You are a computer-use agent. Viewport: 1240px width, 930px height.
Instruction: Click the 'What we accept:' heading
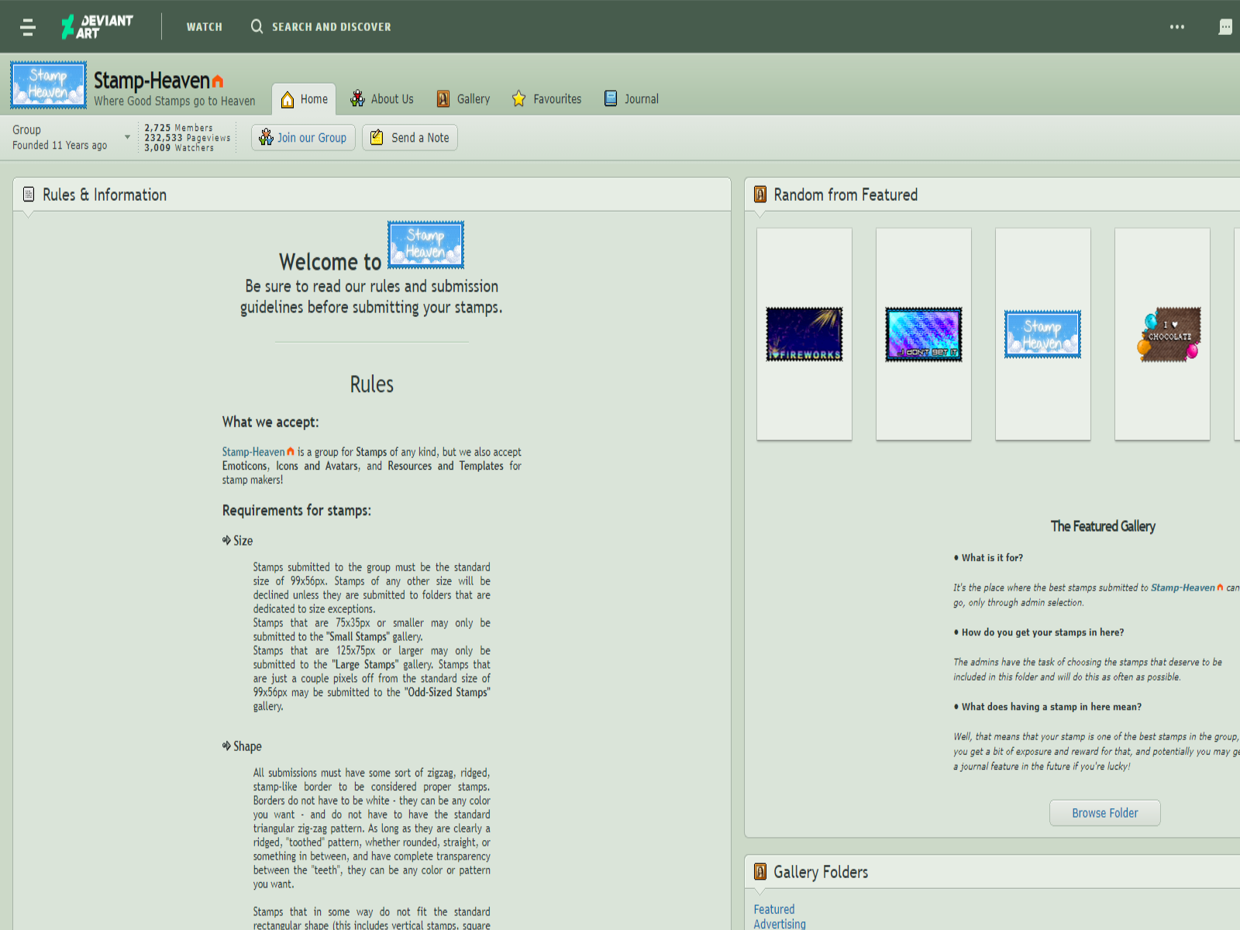coord(270,422)
